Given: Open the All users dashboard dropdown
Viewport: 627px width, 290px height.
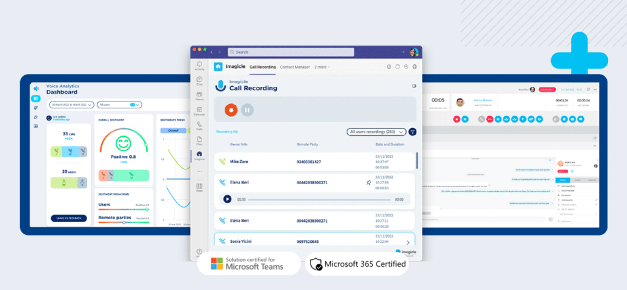Looking at the screenshot, I should (119, 105).
